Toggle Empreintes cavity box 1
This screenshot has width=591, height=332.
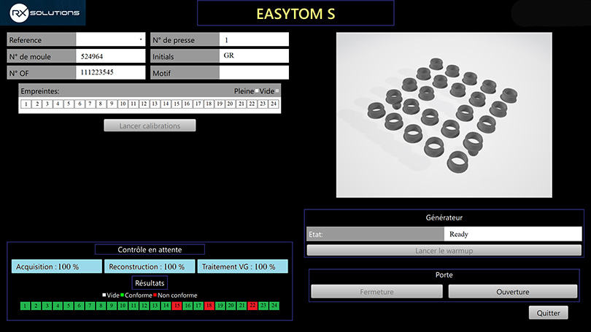coord(26,104)
